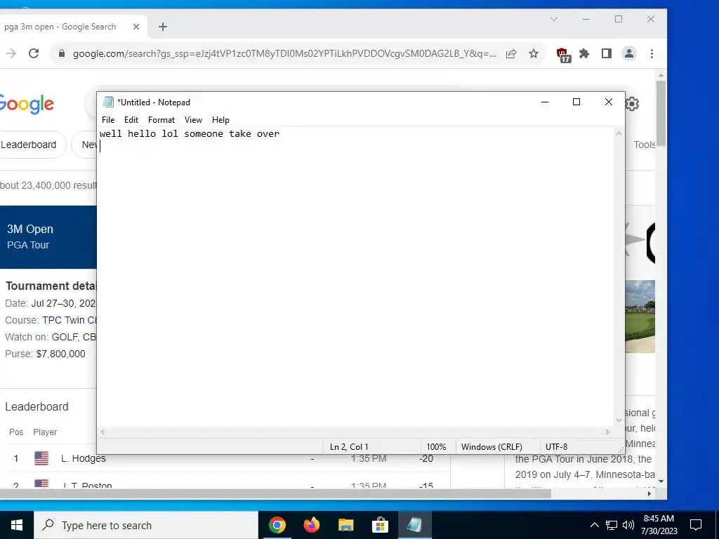Click the Notepad taskbar icon
Image resolution: width=719 pixels, height=539 pixels.
[414, 525]
